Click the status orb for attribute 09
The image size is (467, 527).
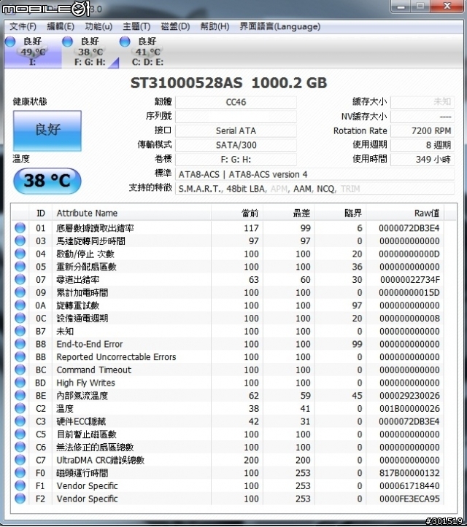pos(20,292)
